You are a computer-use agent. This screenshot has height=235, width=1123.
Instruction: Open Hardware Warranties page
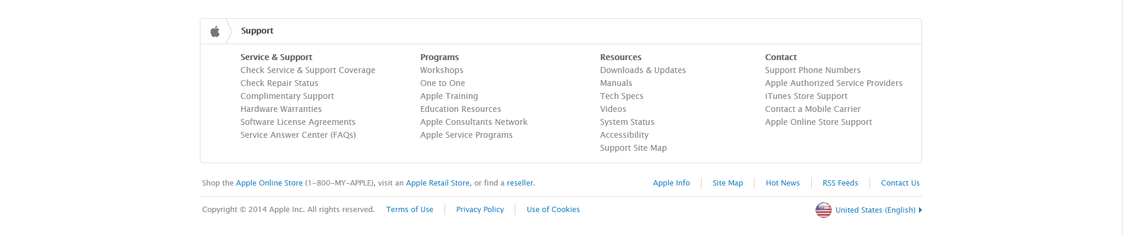pyautogui.click(x=281, y=109)
